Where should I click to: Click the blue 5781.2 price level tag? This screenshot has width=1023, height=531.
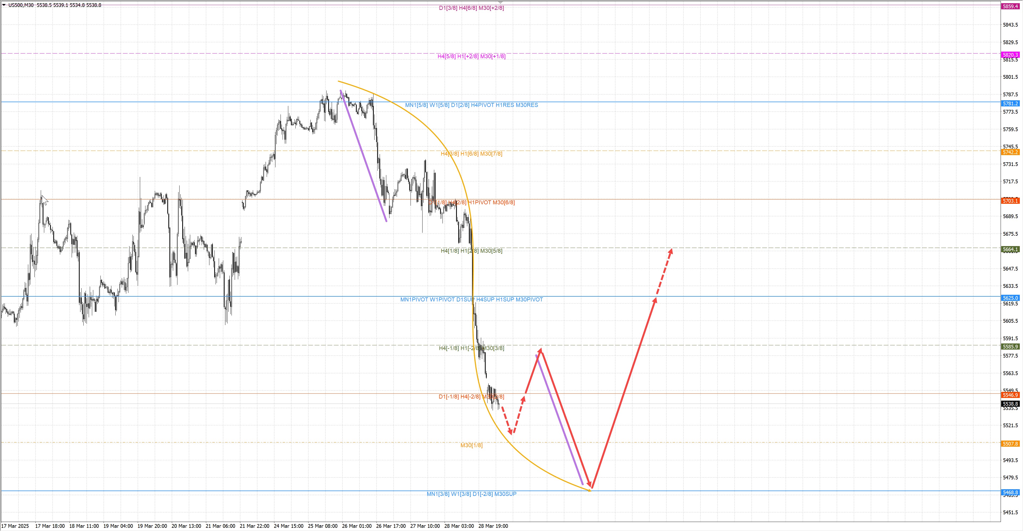(1010, 103)
